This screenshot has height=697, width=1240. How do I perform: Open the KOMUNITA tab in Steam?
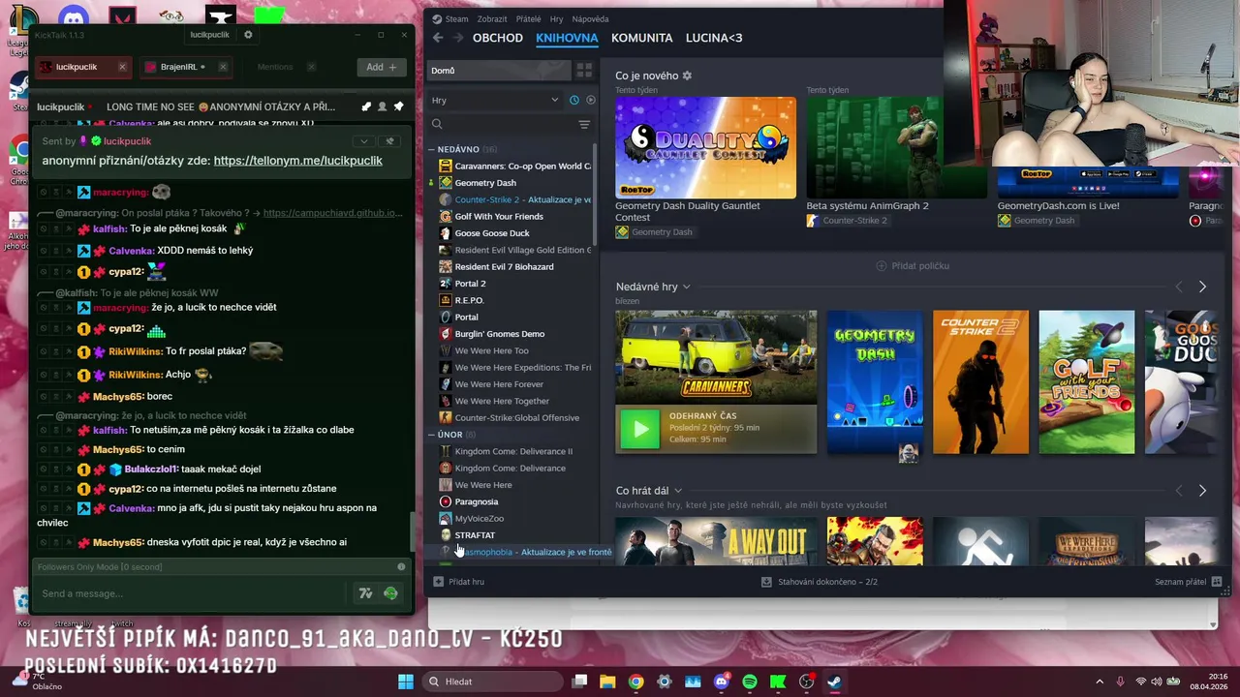point(641,38)
